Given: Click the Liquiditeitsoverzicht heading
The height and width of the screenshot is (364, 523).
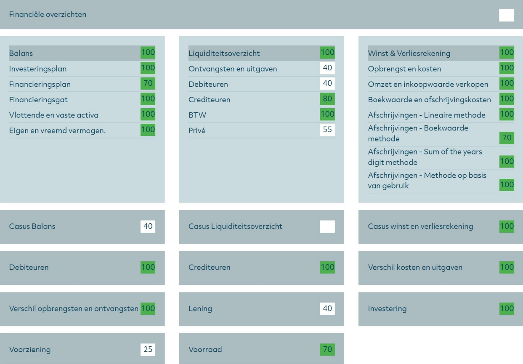Looking at the screenshot, I should (x=224, y=53).
